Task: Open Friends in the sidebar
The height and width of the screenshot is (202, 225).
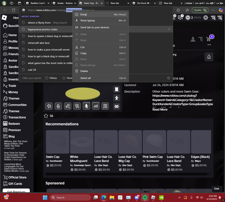Action: [x=11, y=54]
